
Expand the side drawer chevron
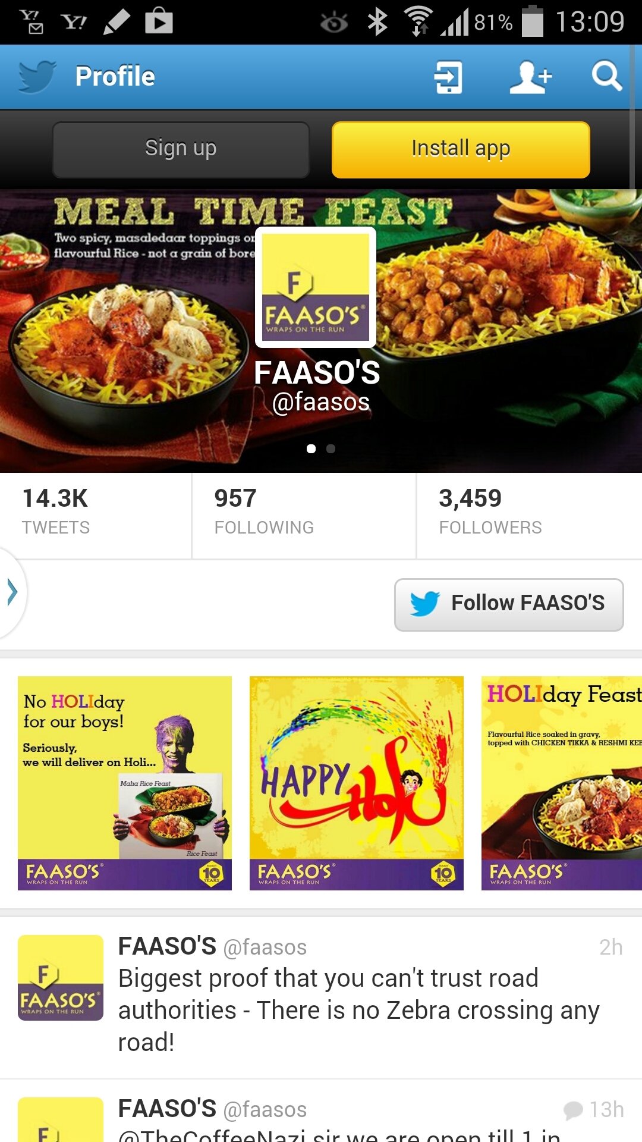(x=12, y=592)
